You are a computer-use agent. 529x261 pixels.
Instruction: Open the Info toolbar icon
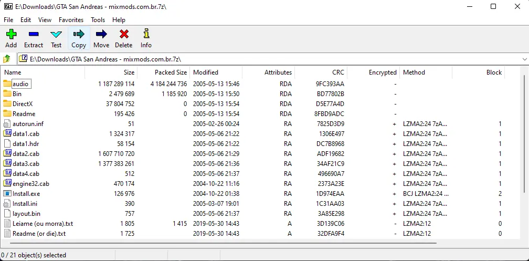(146, 34)
